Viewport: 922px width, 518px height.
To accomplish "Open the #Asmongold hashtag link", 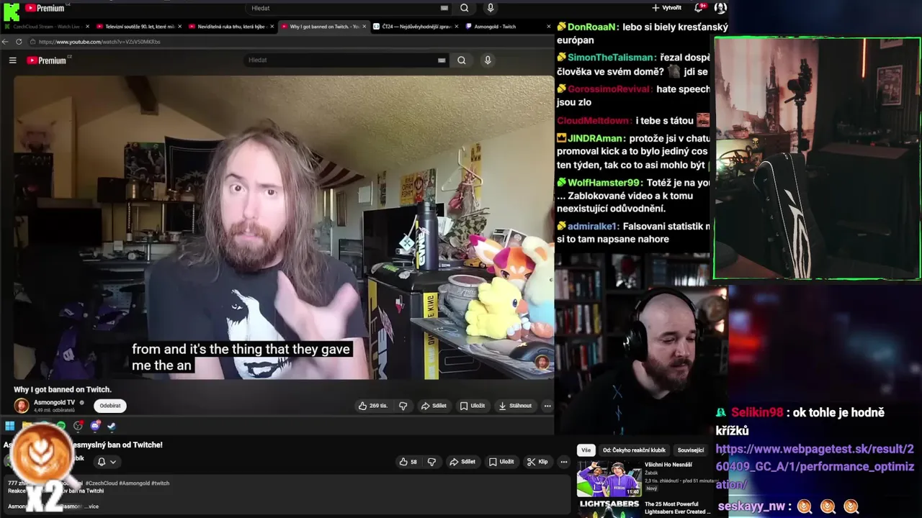I will (x=134, y=483).
